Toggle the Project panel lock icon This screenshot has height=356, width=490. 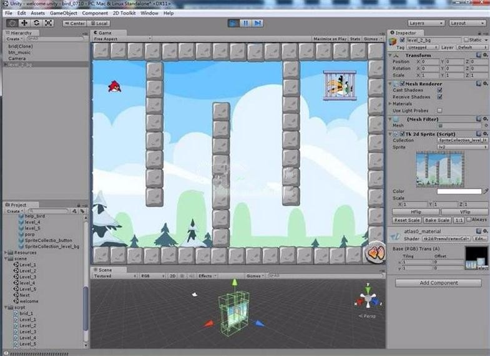(79, 205)
